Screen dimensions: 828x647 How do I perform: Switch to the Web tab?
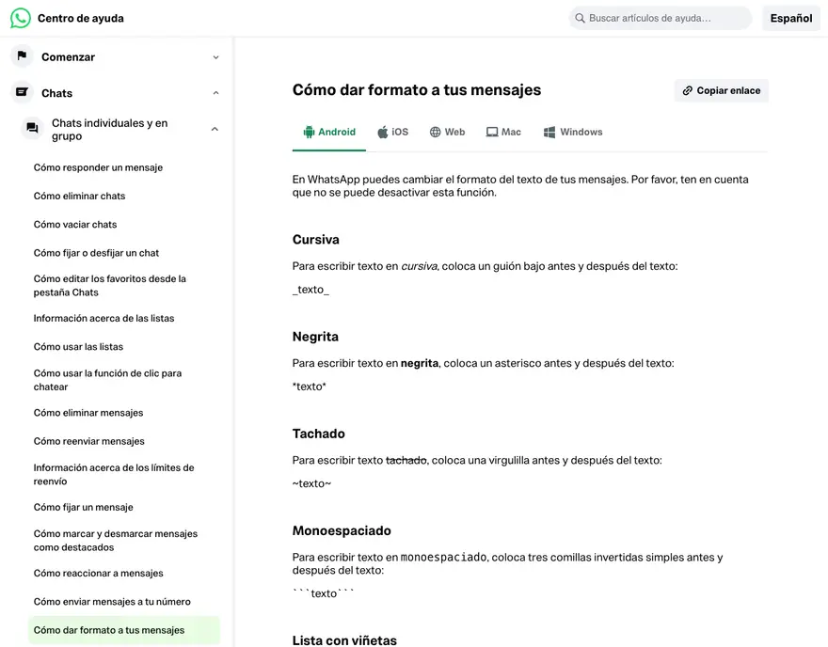pyautogui.click(x=447, y=132)
